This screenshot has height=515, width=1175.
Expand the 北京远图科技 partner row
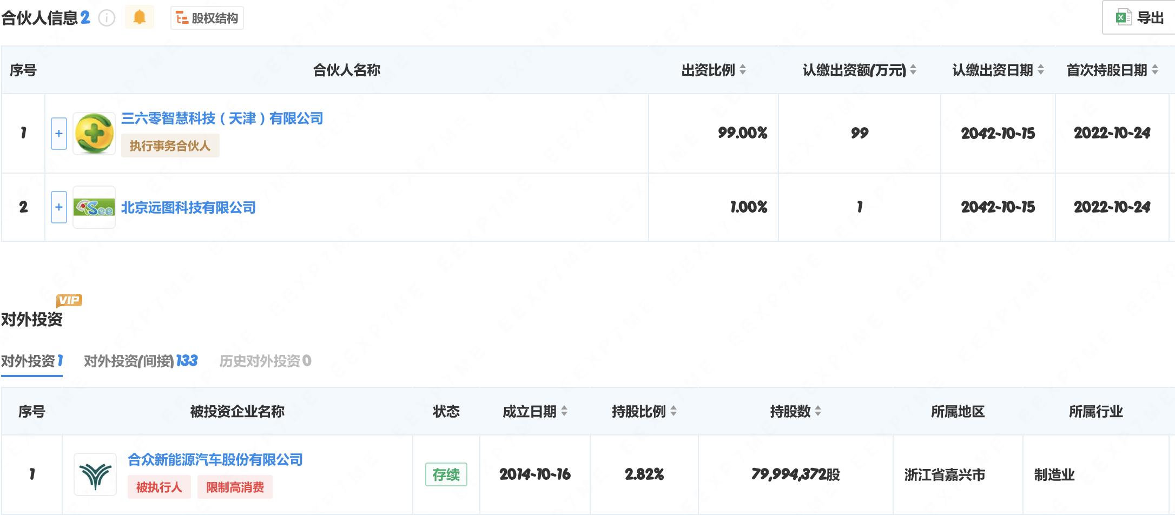point(59,207)
